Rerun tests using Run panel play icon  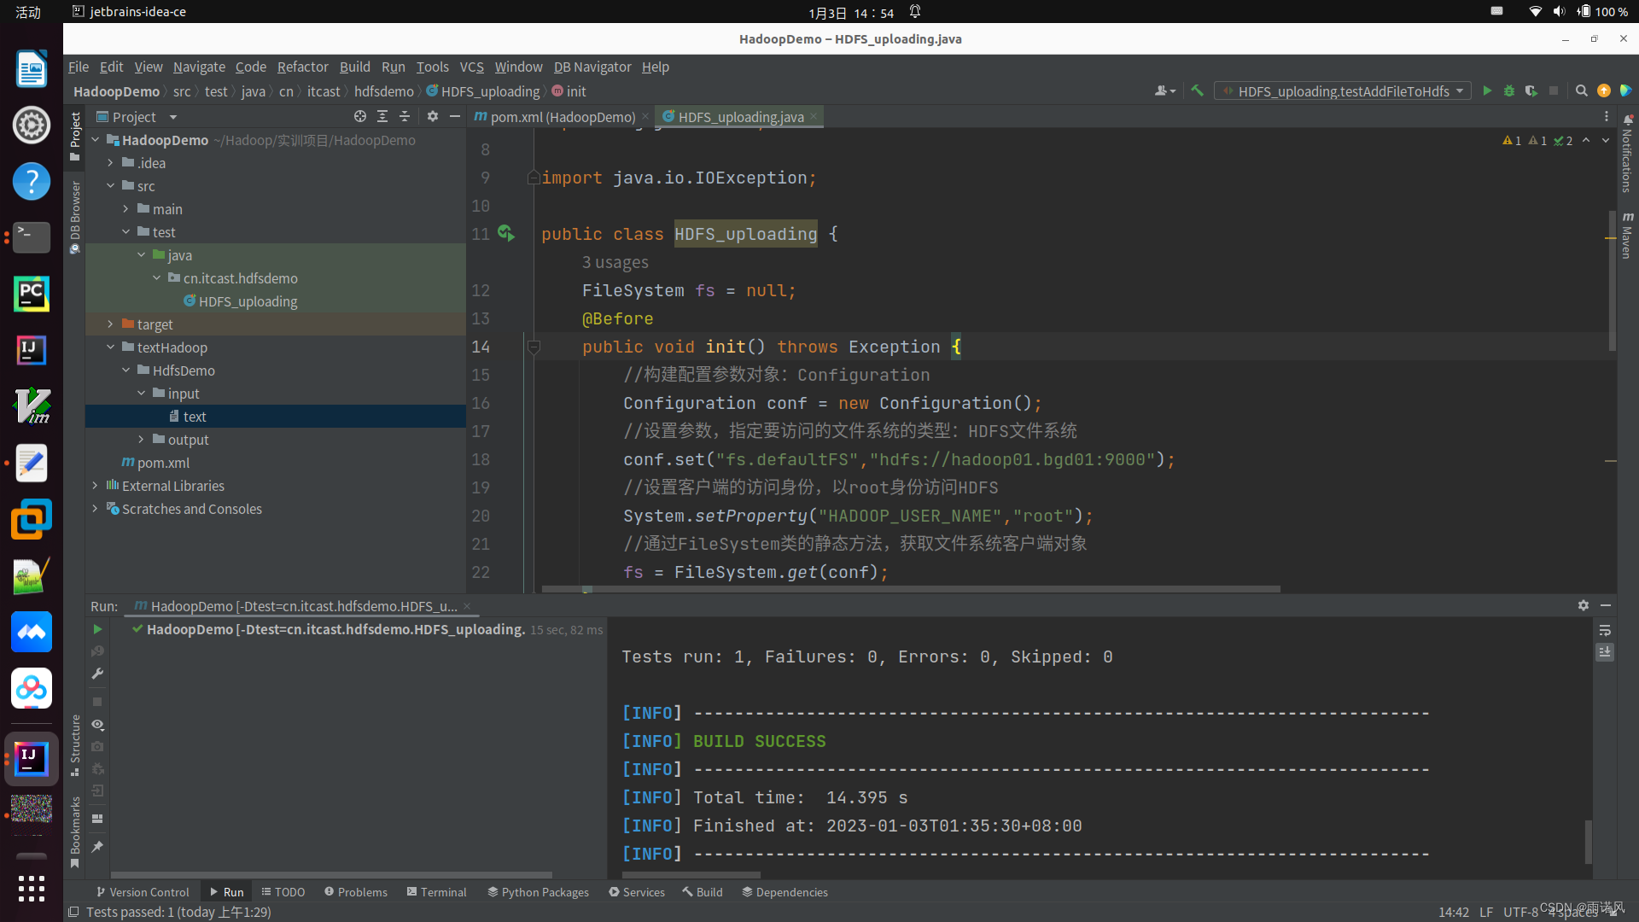click(97, 629)
